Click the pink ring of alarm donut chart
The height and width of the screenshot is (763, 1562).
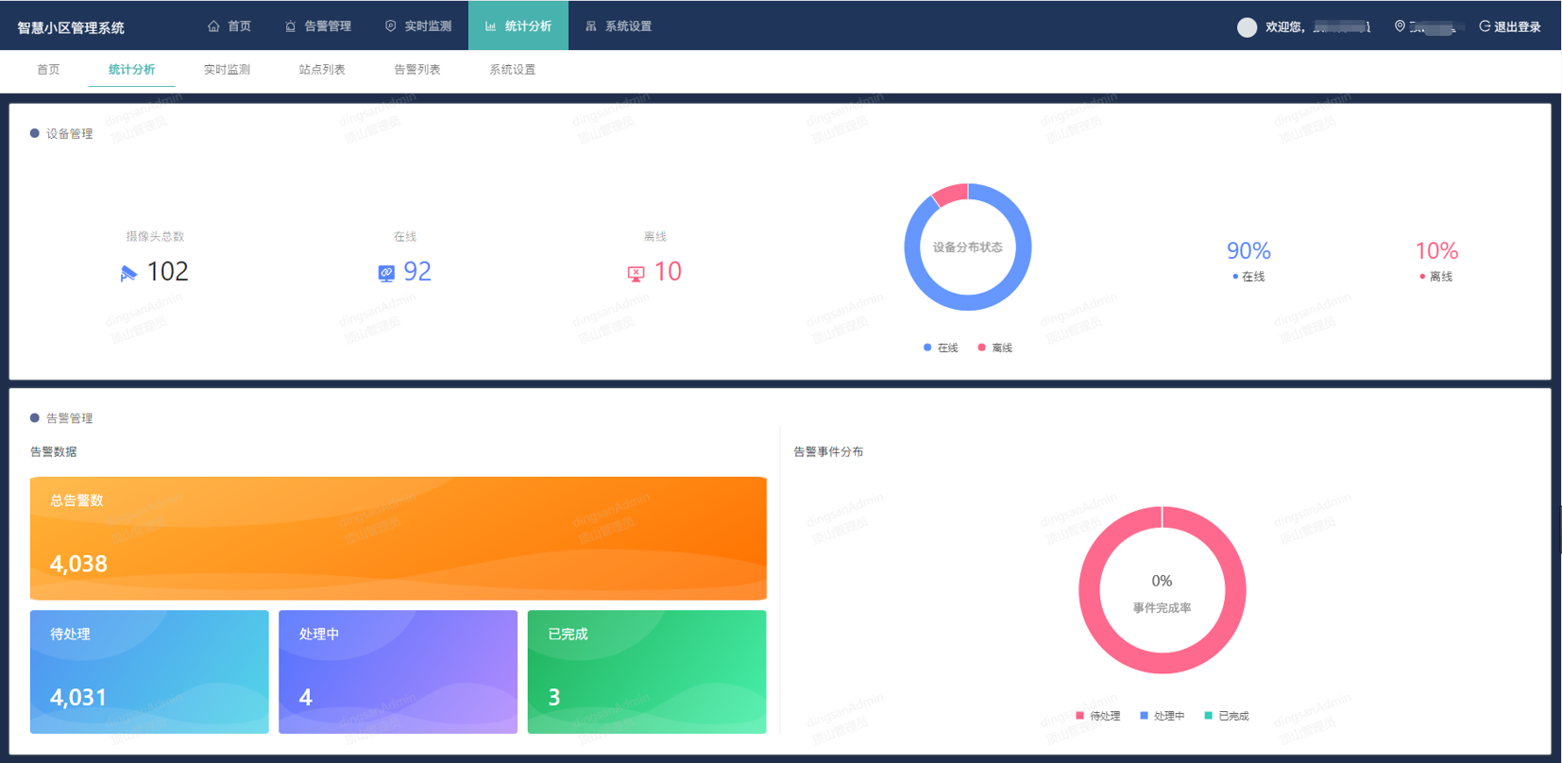(x=1090, y=590)
